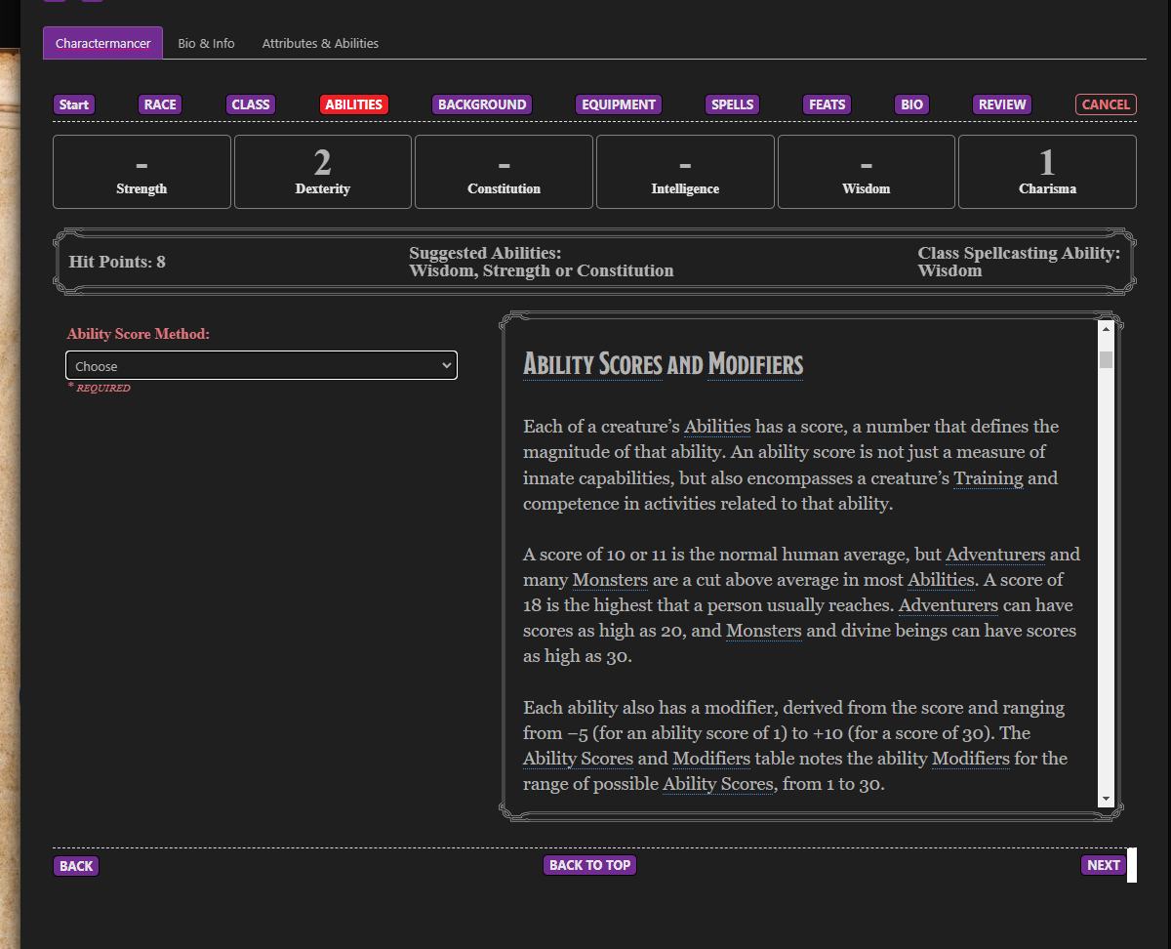Switch to the Bio & Info tab

point(206,44)
